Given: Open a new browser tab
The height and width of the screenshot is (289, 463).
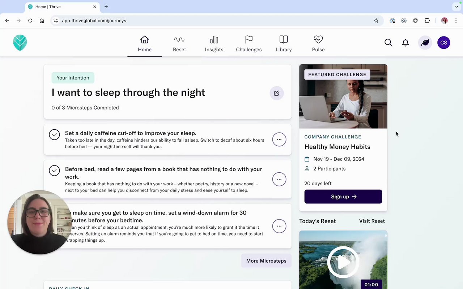Looking at the screenshot, I should [106, 7].
